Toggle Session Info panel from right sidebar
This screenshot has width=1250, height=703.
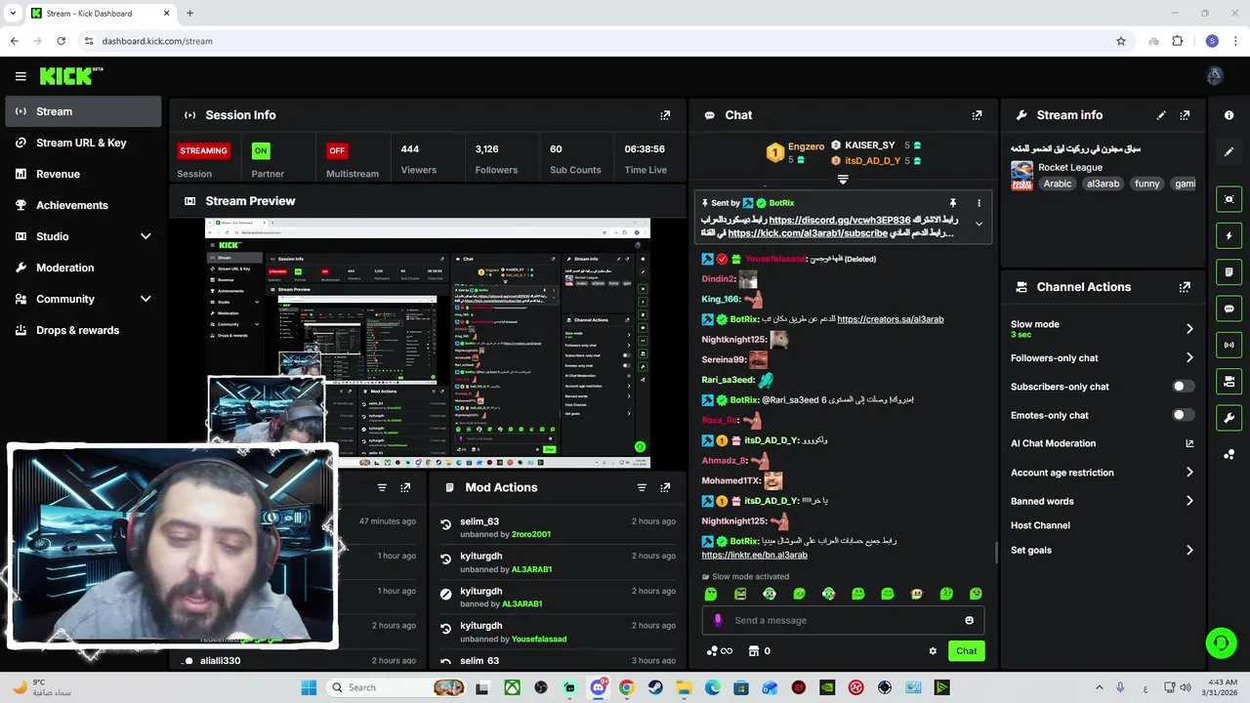click(1229, 345)
